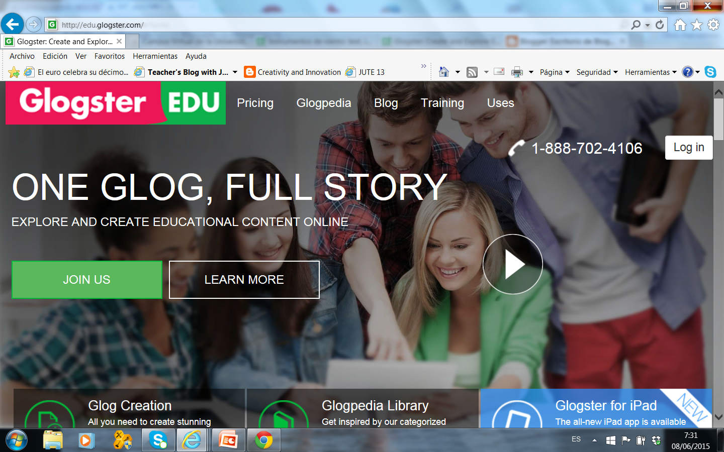Expand the Teacher's Blog favorites dropdown arrow
Viewport: 724px width, 452px height.
(235, 72)
